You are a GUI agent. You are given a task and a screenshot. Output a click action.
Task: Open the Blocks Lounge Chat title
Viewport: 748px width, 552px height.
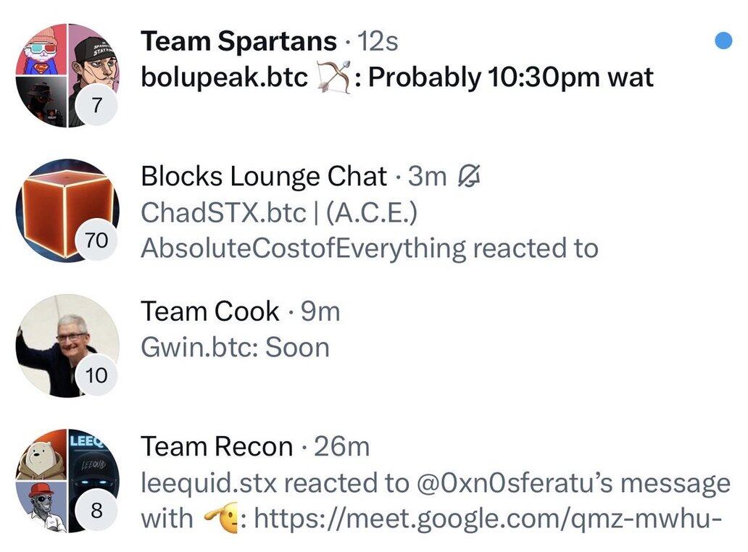264,176
